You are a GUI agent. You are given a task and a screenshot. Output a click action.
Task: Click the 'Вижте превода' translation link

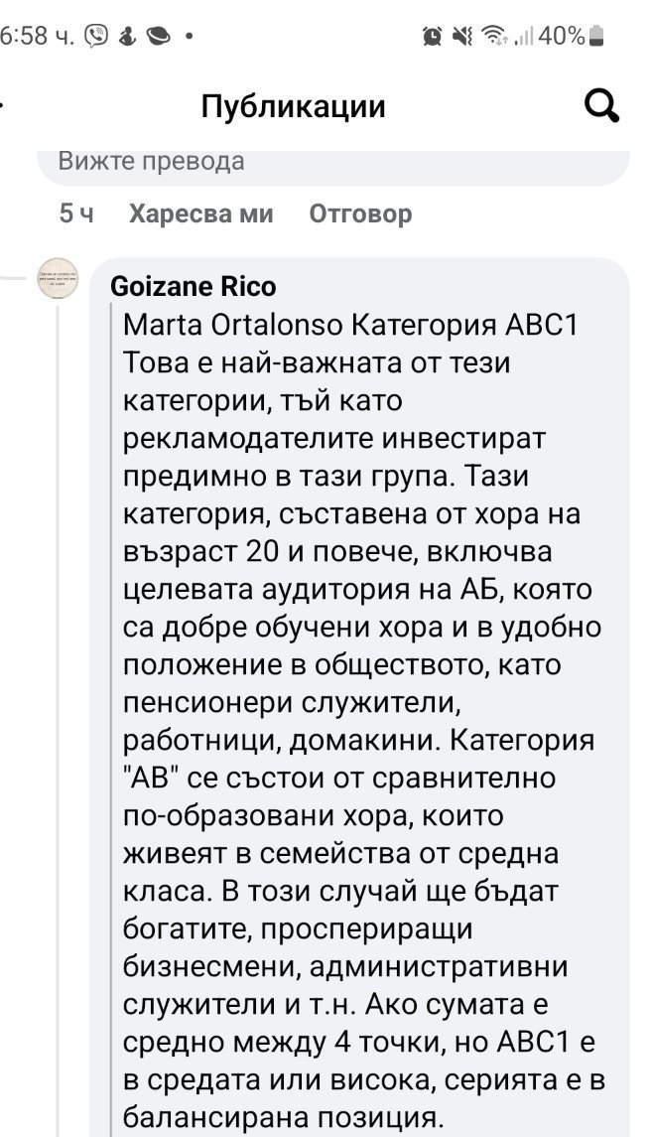pos(151,161)
